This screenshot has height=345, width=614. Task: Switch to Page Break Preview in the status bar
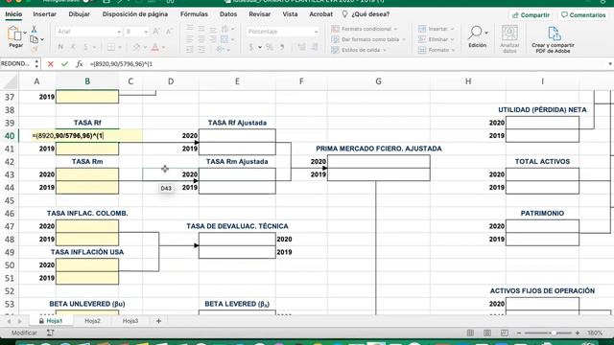point(505,333)
